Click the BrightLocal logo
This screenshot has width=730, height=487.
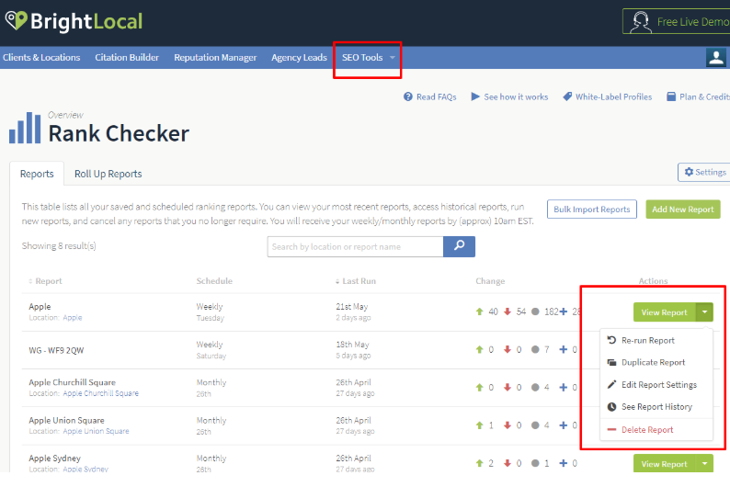(x=74, y=21)
